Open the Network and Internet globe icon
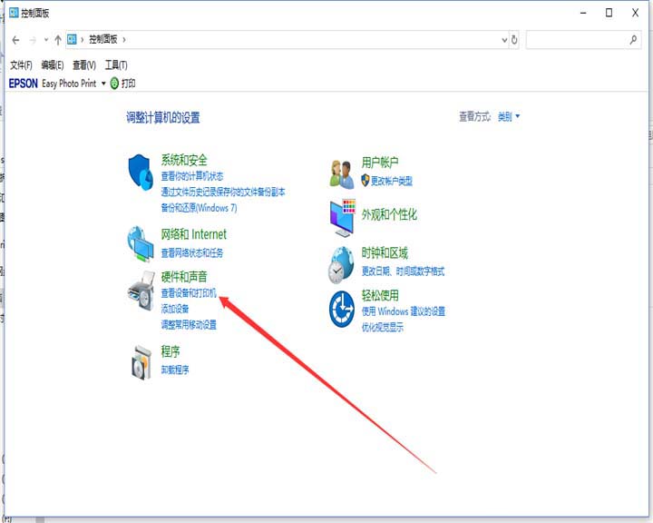653x523 pixels. point(141,244)
